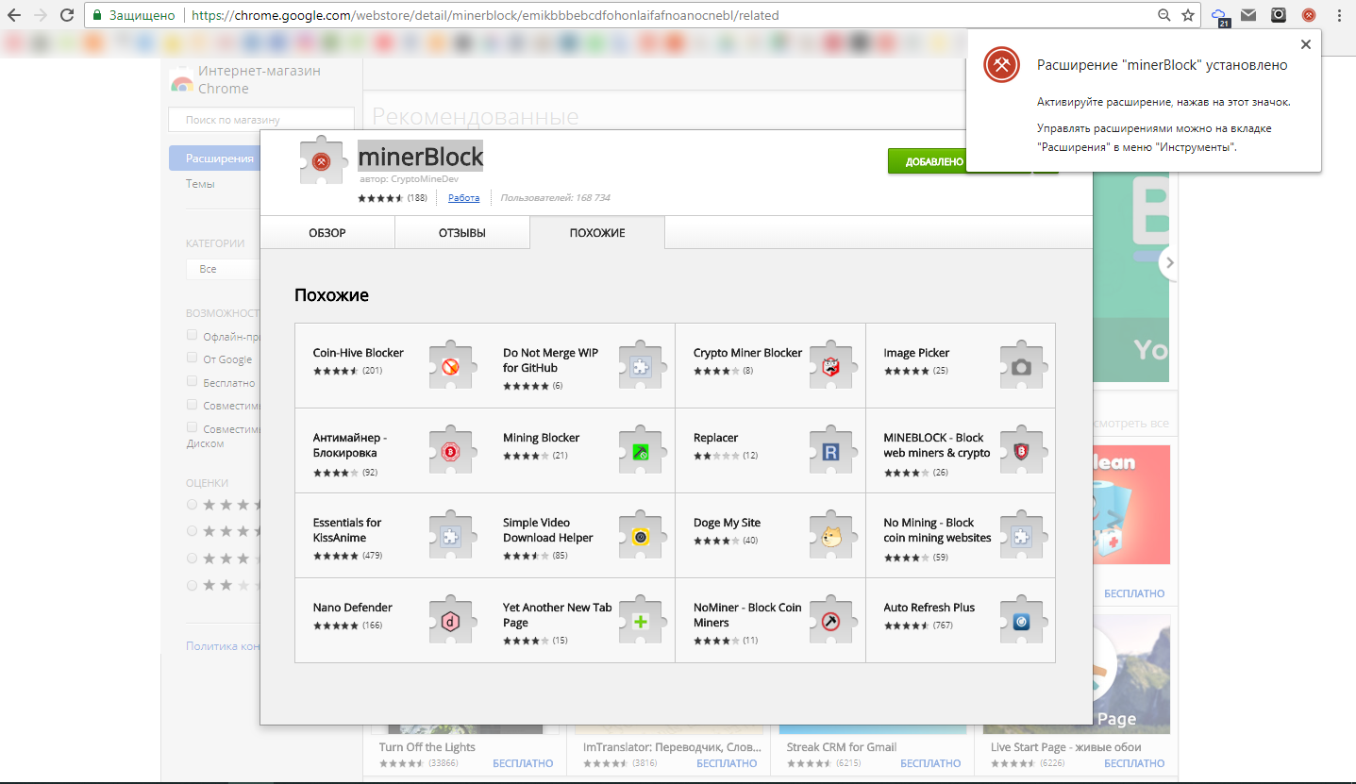This screenshot has height=784, width=1356.
Task: Open Темы in the store sidebar
Action: [200, 184]
